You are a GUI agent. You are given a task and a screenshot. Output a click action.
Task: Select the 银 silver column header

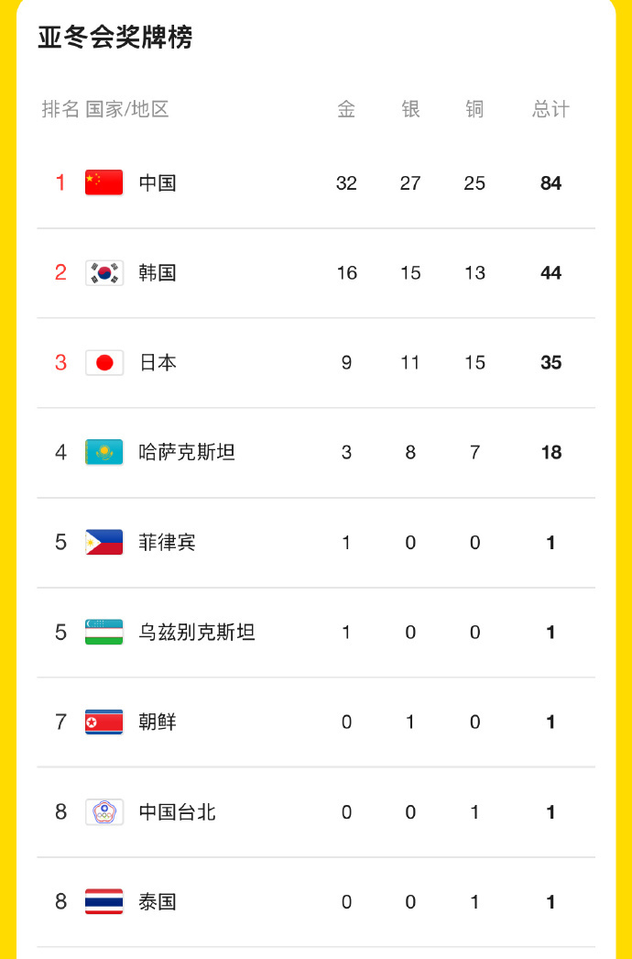click(x=410, y=109)
